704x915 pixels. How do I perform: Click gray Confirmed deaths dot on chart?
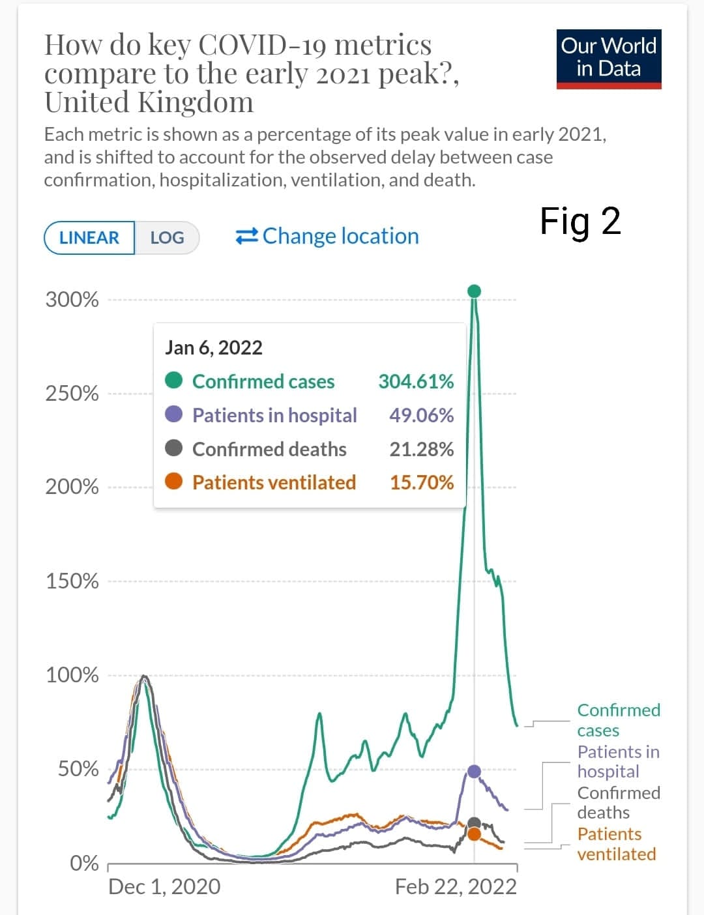(x=475, y=824)
